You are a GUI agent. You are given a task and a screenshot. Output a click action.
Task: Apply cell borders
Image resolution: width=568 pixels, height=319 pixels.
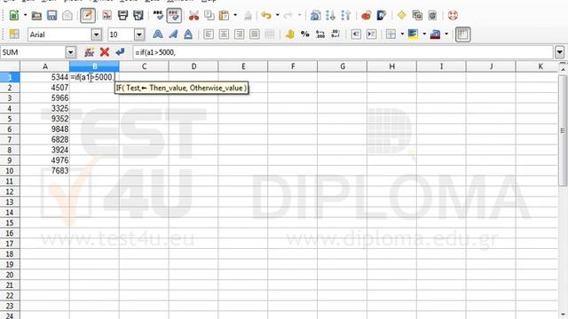click(390, 35)
